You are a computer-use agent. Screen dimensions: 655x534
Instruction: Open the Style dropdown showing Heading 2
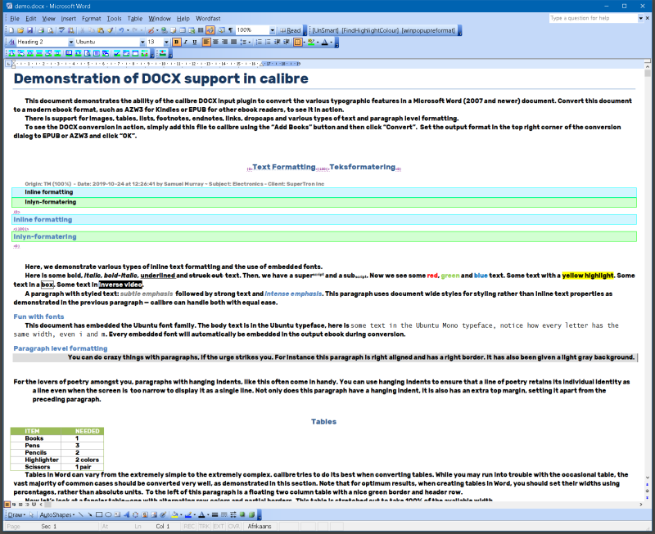[71, 42]
